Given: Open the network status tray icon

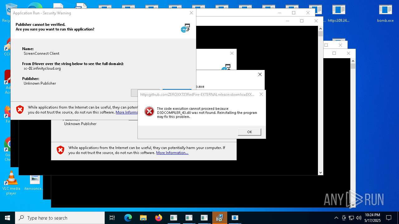Looking at the screenshot, I should [x=351, y=218].
